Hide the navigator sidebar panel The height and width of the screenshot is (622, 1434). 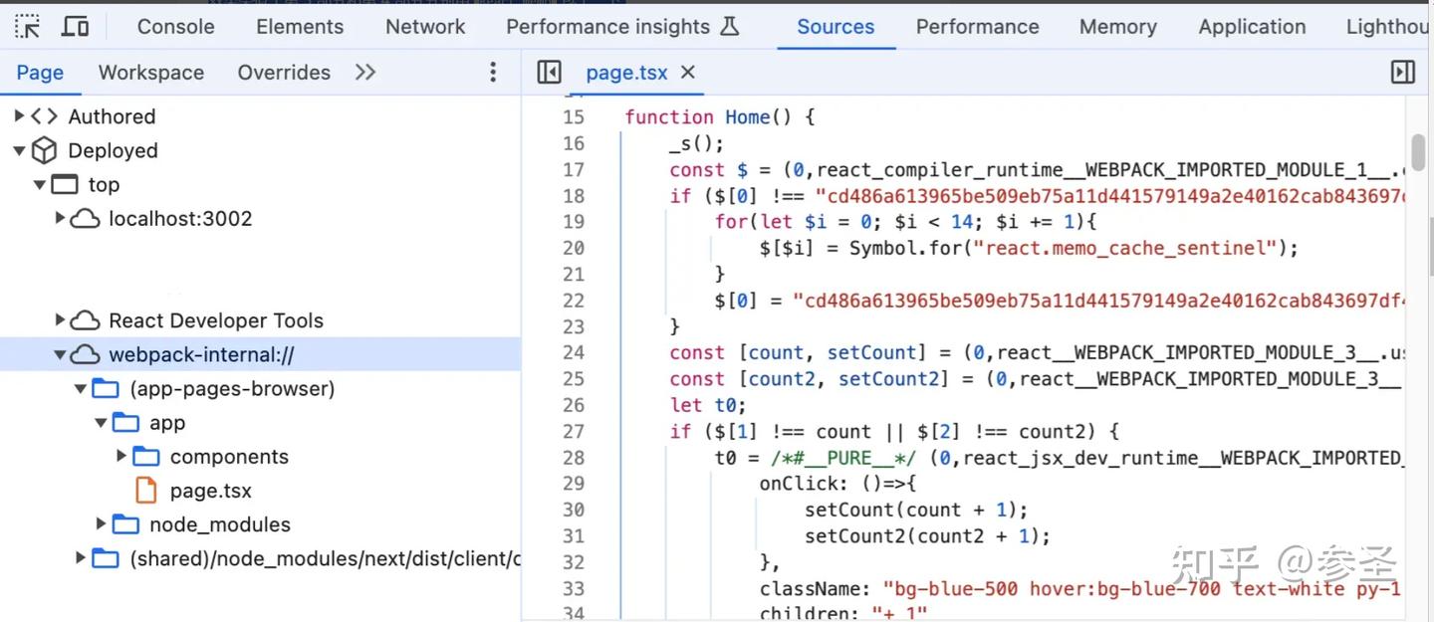pos(548,72)
